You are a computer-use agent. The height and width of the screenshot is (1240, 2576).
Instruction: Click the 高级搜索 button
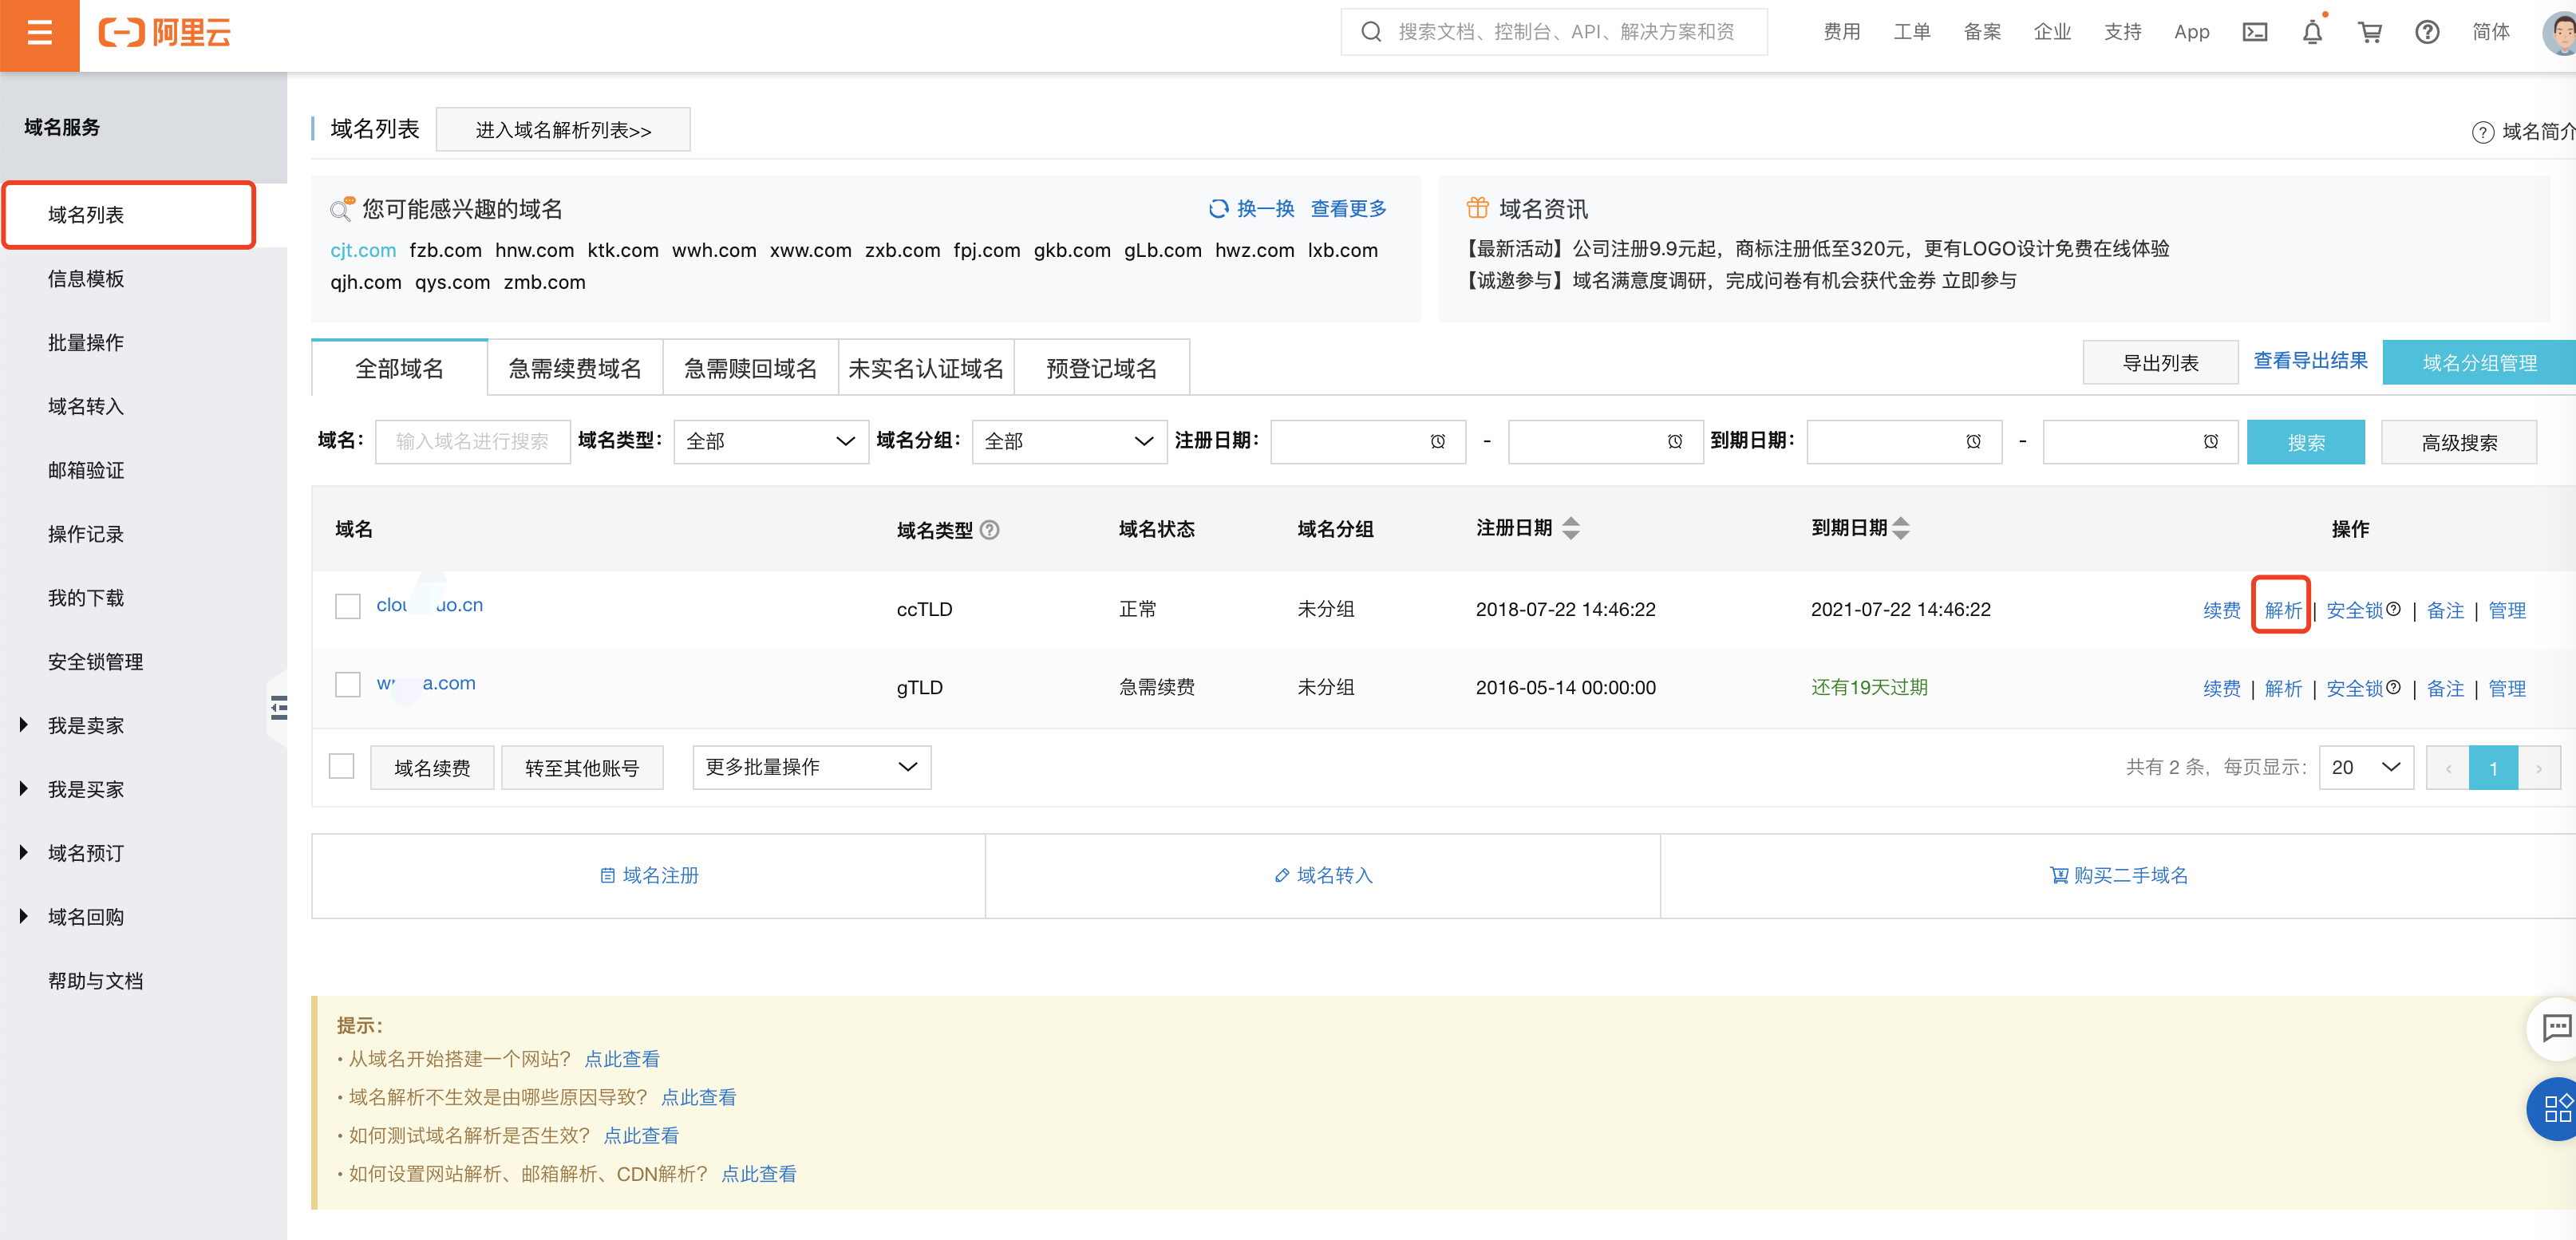2458,442
